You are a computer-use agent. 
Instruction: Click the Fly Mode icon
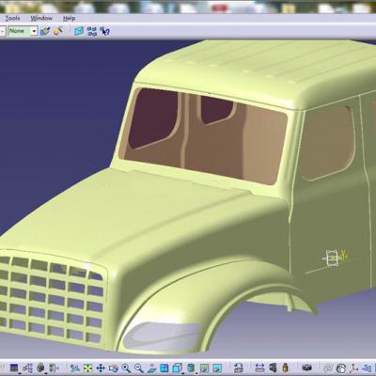pos(74,368)
